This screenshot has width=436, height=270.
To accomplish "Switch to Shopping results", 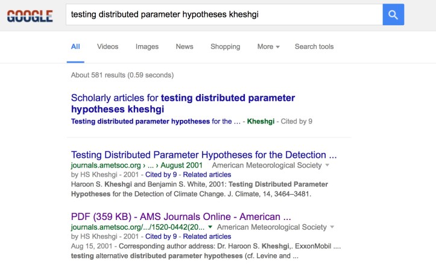I will [225, 46].
